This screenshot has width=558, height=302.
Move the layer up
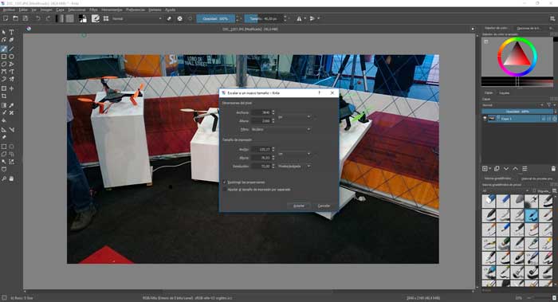(x=515, y=169)
